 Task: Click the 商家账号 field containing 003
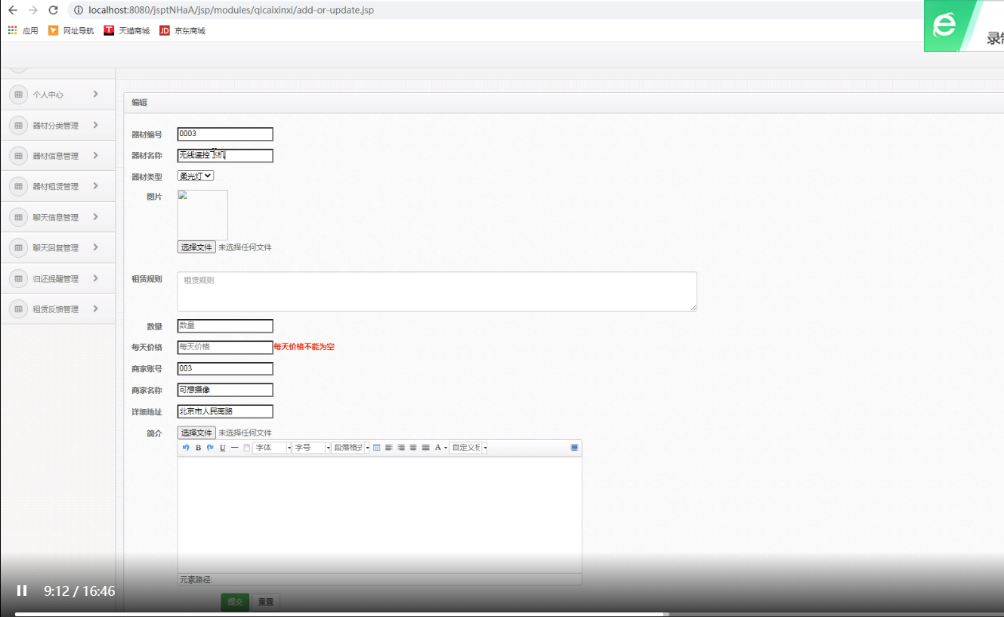225,368
